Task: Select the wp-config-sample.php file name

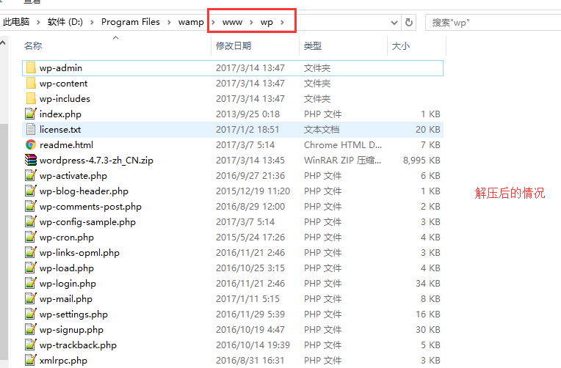Action: [x=87, y=221]
